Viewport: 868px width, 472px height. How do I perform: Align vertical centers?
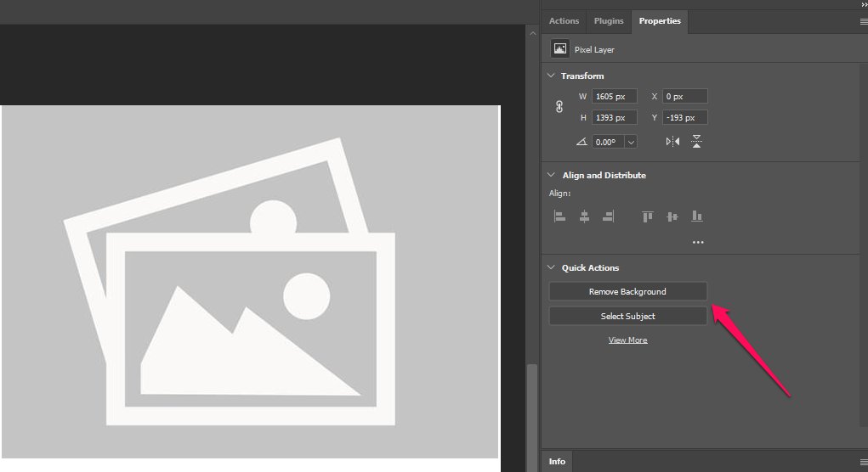[672, 216]
